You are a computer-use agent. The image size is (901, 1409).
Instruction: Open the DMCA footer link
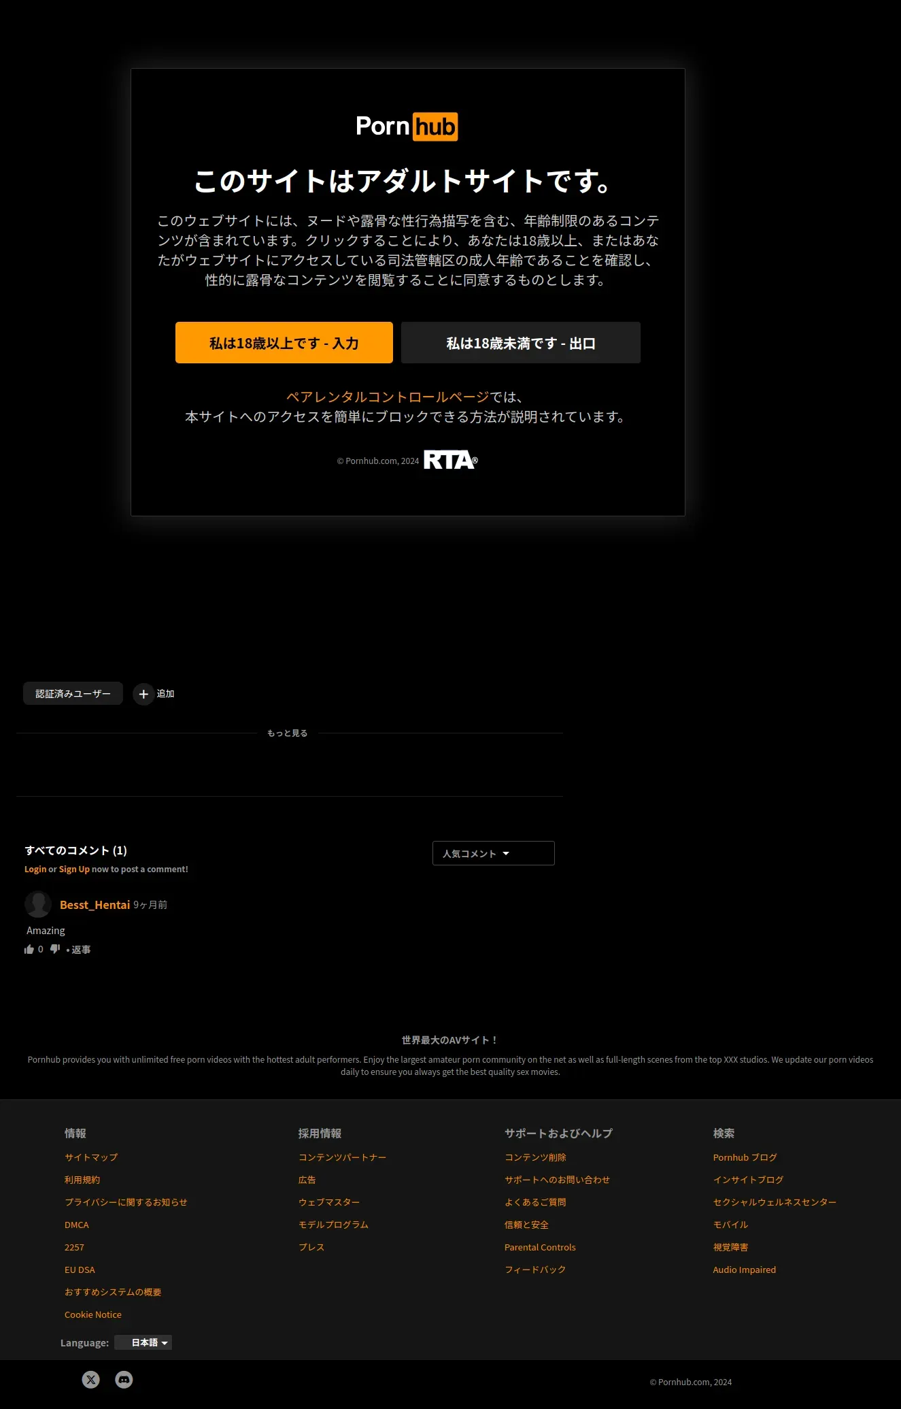[77, 1225]
